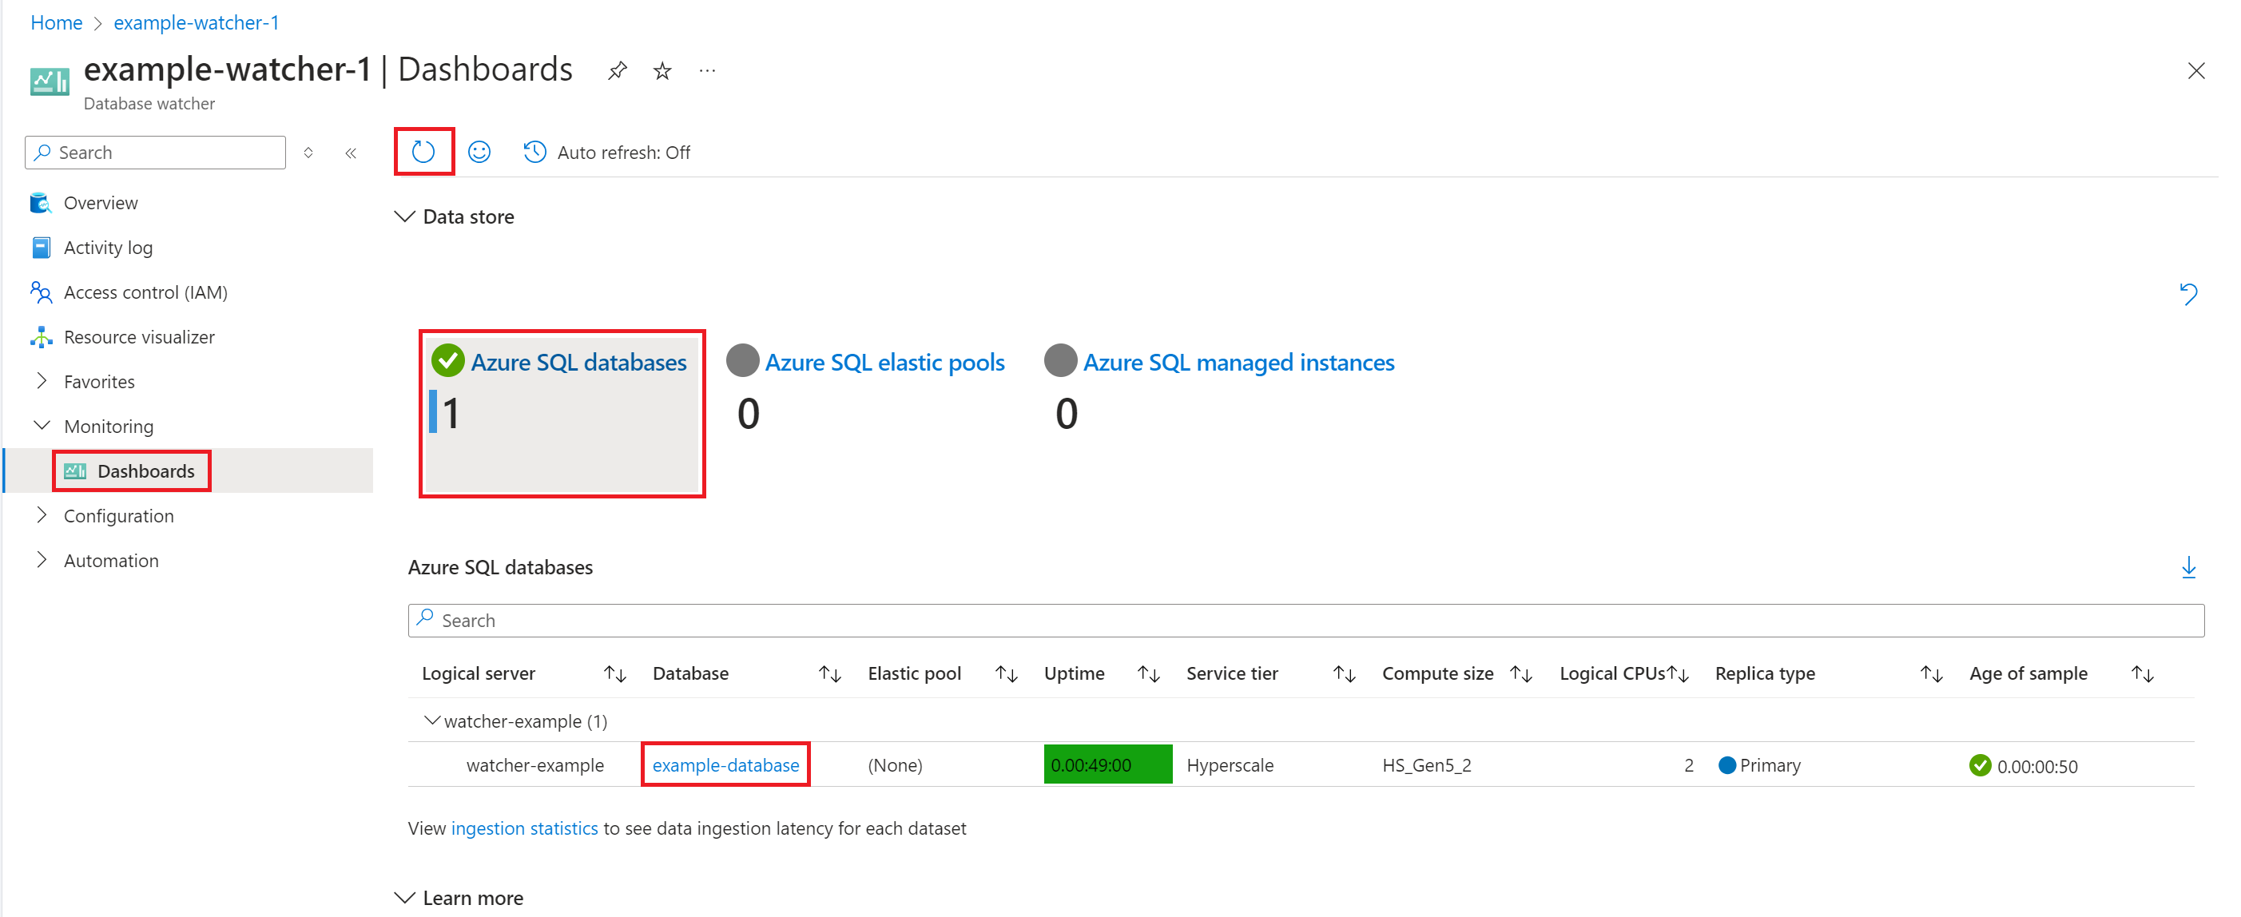
Task: Sort by Logical CPUs column
Action: click(x=1678, y=673)
